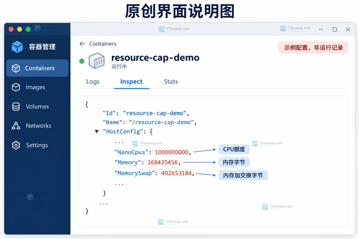The width and height of the screenshot is (359, 239).
Task: Click the Images cube icon
Action: [x=16, y=87]
